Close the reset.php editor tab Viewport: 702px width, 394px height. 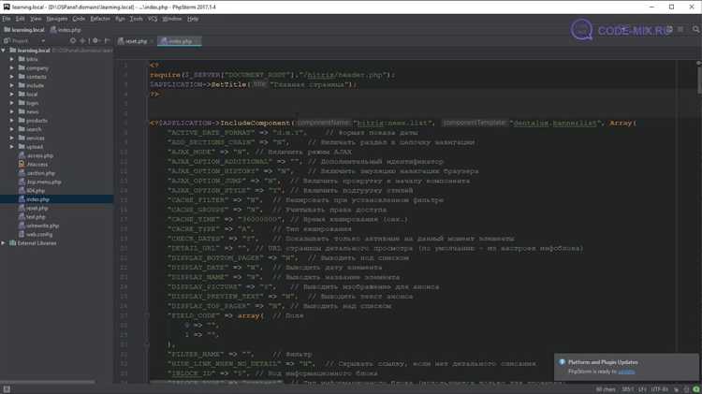click(x=152, y=41)
